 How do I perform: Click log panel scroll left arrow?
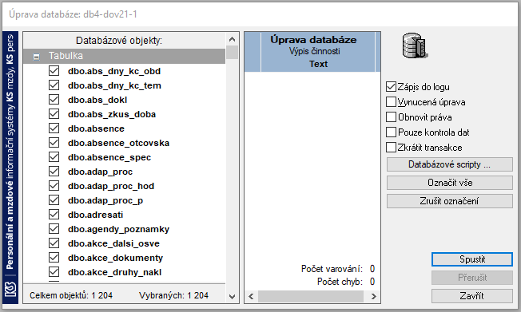(x=251, y=296)
